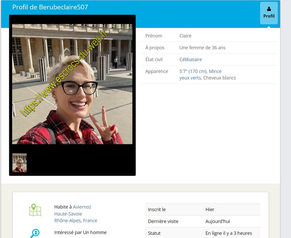Click the 5'7" (170 cm) height link
Image resolution: width=291 pixels, height=238 pixels.
pyautogui.click(x=193, y=71)
